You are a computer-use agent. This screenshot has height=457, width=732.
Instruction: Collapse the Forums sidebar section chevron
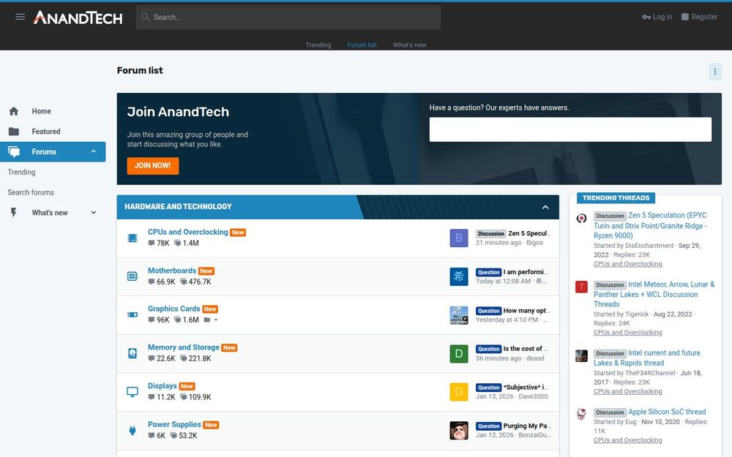[x=94, y=151]
